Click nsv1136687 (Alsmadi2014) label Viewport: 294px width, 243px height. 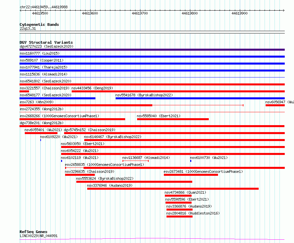[146, 158]
